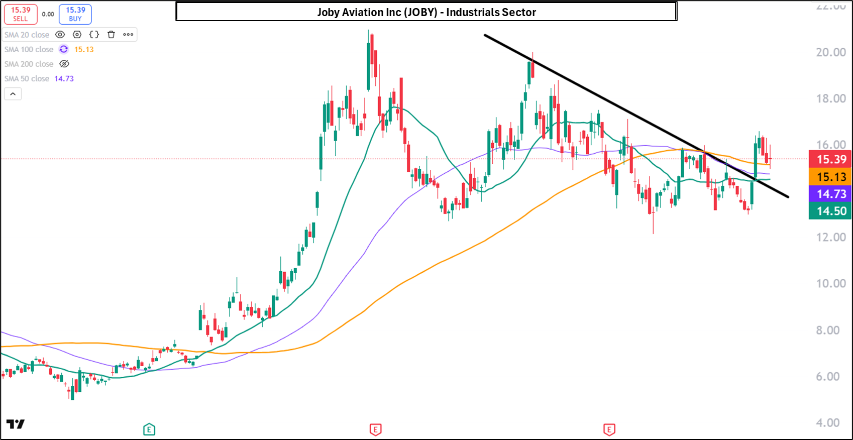Collapse the indicator legend with the chevron
Image resolution: width=853 pixels, height=440 pixels.
(13, 94)
